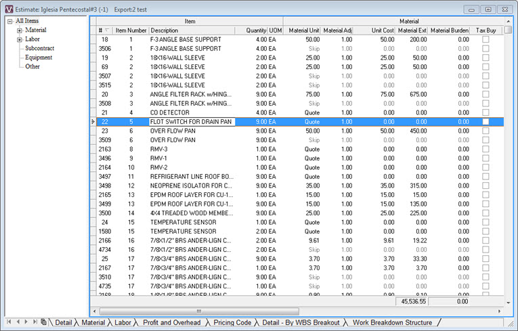Image resolution: width=518 pixels, height=331 pixels.
Task: Open the Pricing Code tab
Action: pos(232,322)
